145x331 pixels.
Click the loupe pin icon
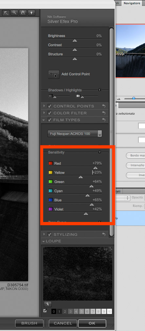[48, 304]
